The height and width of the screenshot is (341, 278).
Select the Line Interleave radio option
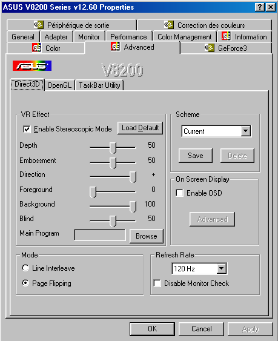click(x=25, y=268)
